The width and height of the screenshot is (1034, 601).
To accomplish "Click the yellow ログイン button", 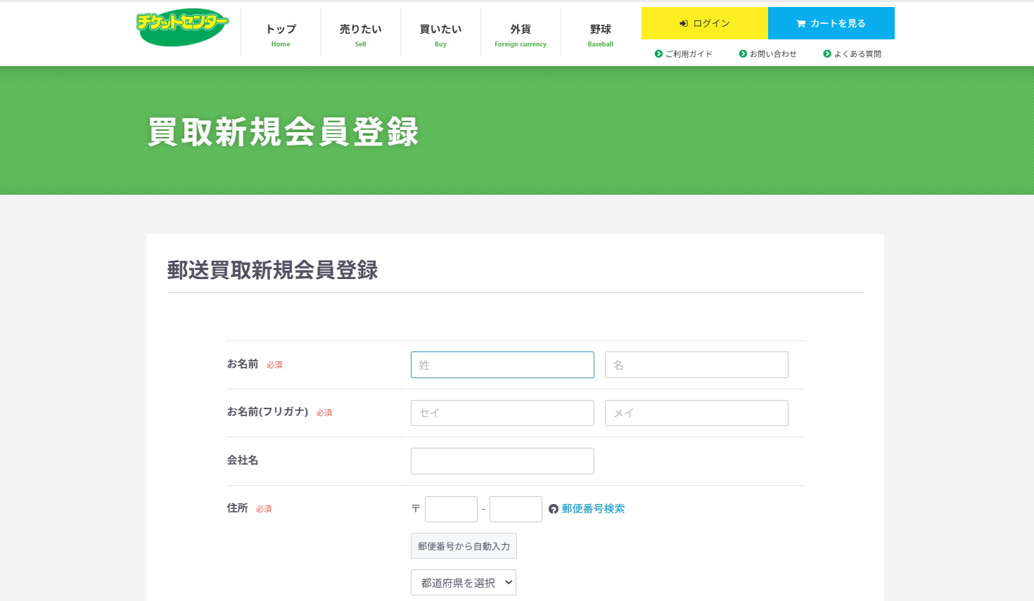I will coord(705,23).
